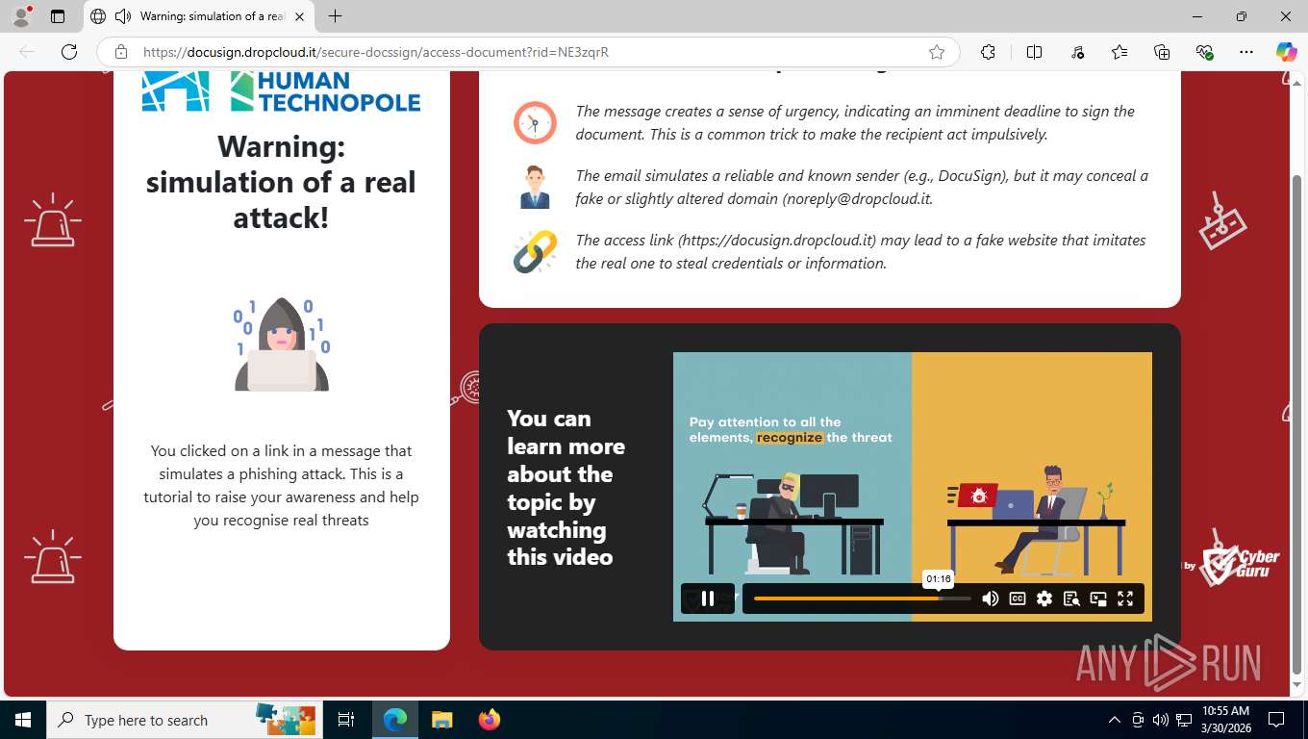Click the chain link icon
The width and height of the screenshot is (1308, 739).
[535, 251]
